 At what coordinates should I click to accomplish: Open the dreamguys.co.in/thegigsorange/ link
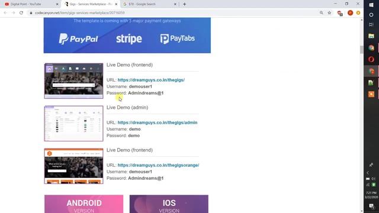[x=158, y=165]
